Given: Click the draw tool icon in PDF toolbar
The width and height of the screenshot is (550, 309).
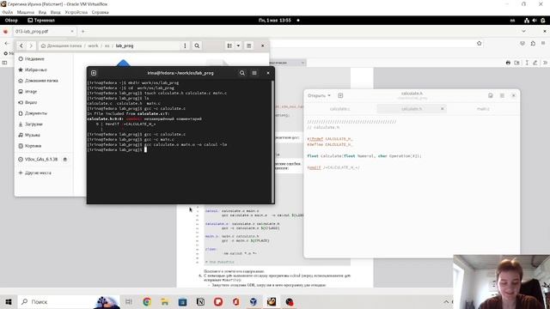Looking at the screenshot, I should [x=535, y=63].
